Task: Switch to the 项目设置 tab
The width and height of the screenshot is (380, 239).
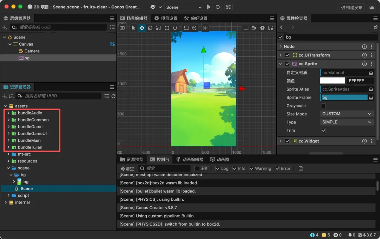Action: 166,18
